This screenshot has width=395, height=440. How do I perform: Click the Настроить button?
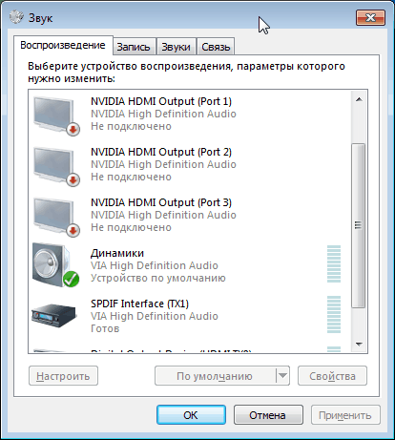[63, 376]
